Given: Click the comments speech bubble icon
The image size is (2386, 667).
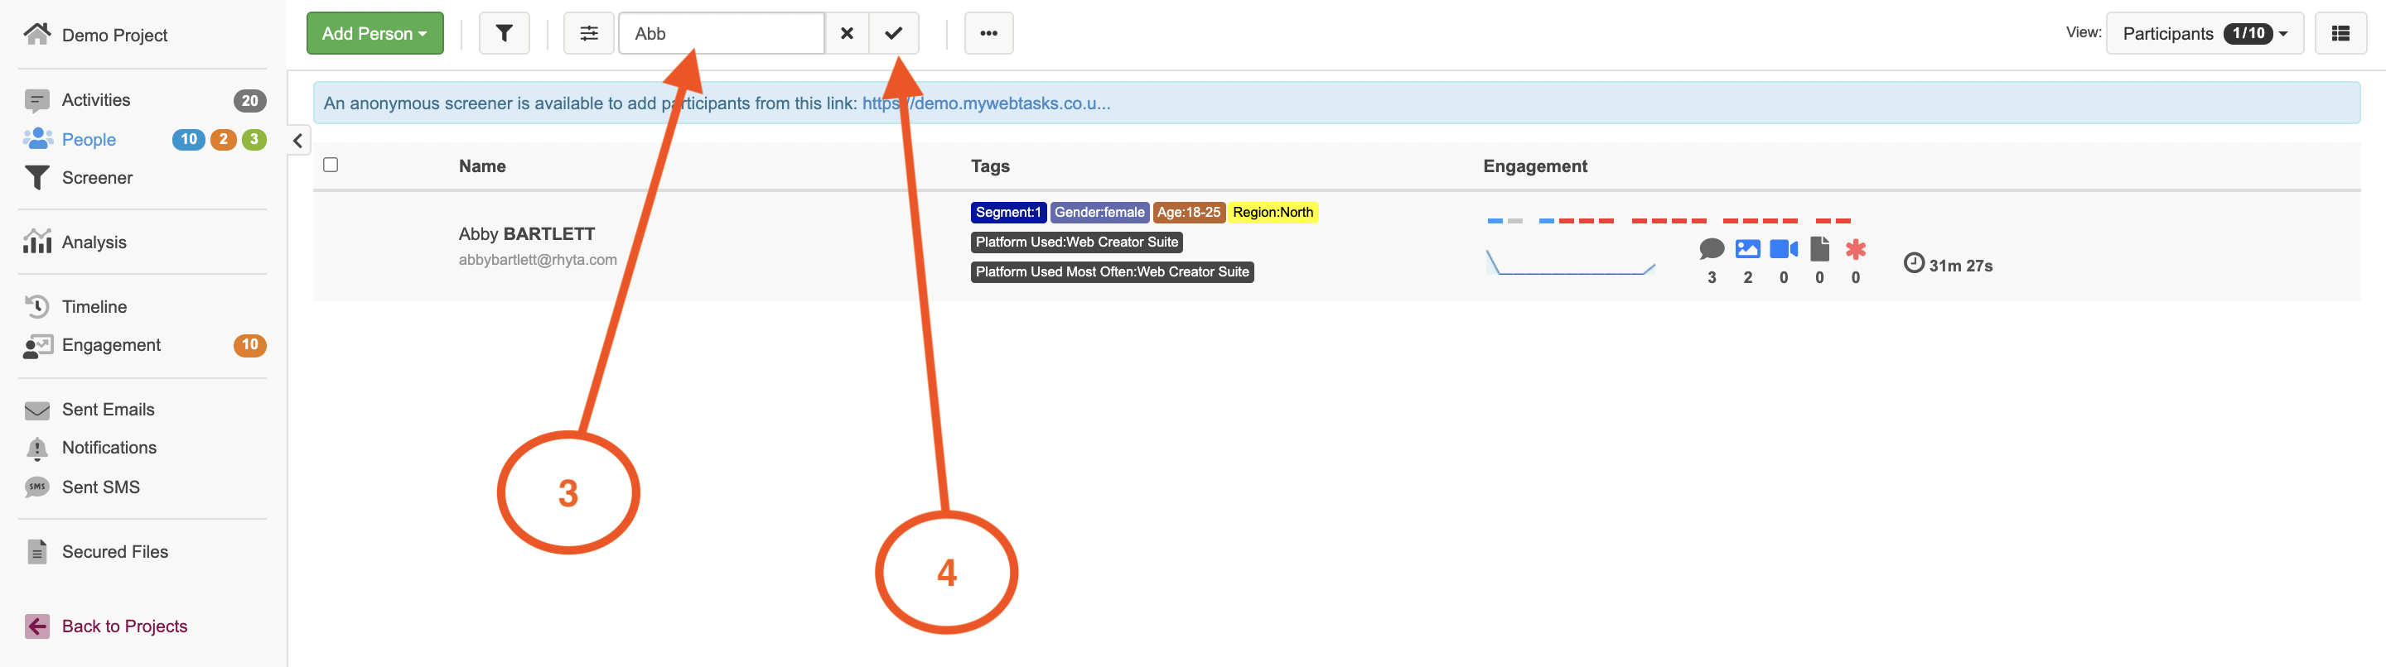Looking at the screenshot, I should [x=1711, y=249].
